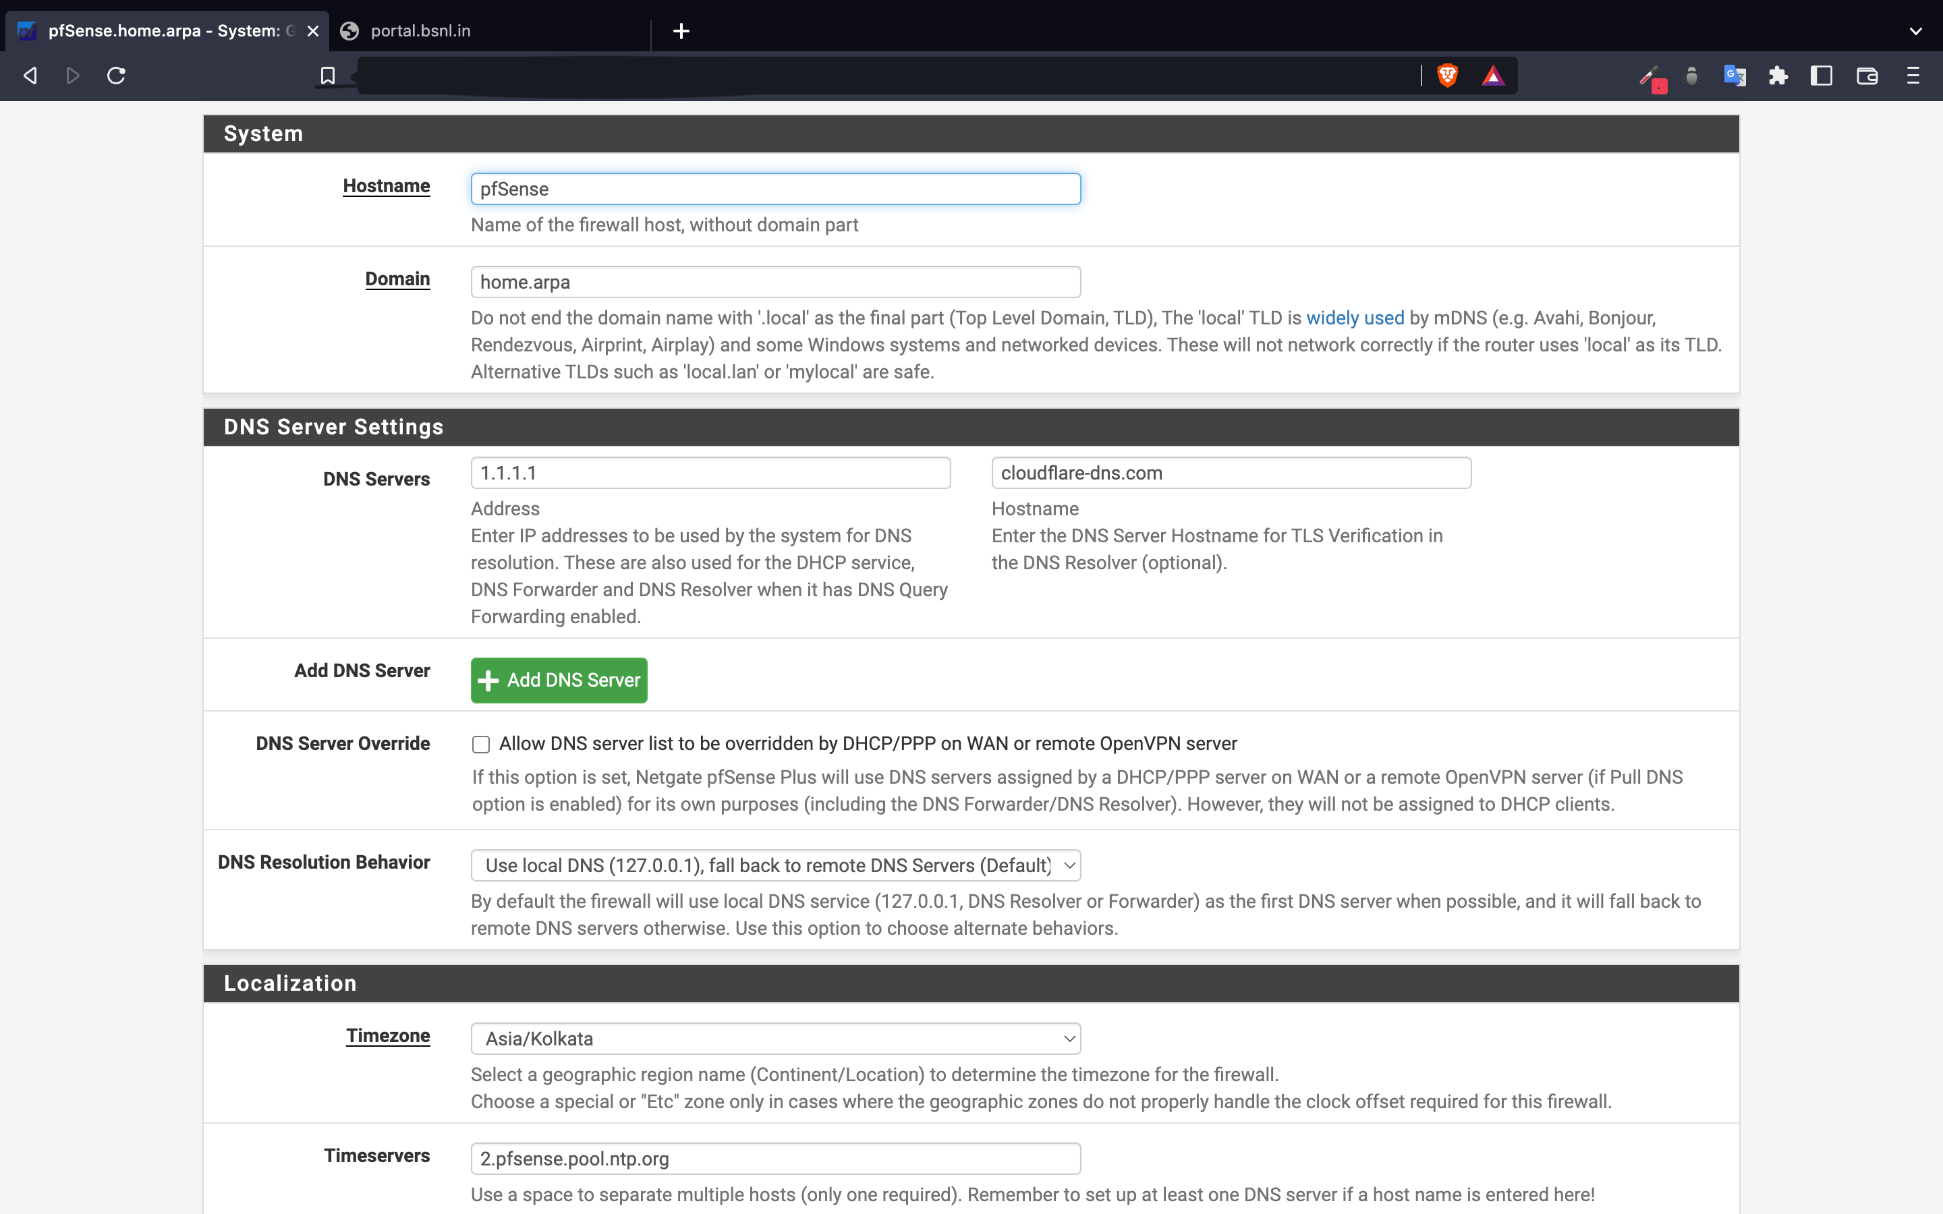Edit the Domain field home.arpa
This screenshot has width=1943, height=1214.
pyautogui.click(x=776, y=282)
